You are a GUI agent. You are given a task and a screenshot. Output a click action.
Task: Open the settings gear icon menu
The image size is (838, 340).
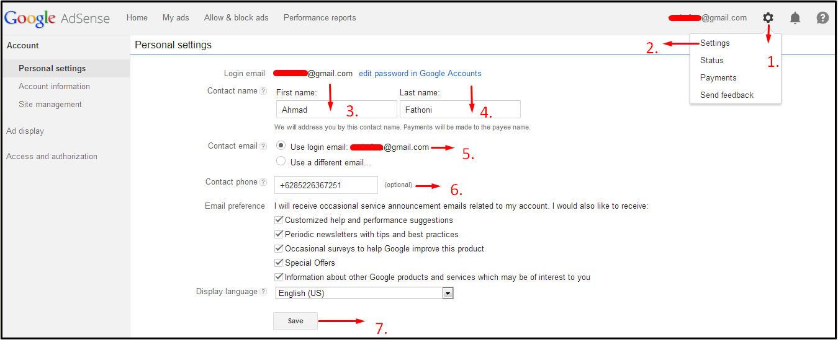[768, 18]
